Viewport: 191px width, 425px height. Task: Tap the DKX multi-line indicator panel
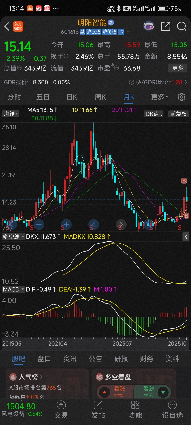pyautogui.click(x=95, y=262)
